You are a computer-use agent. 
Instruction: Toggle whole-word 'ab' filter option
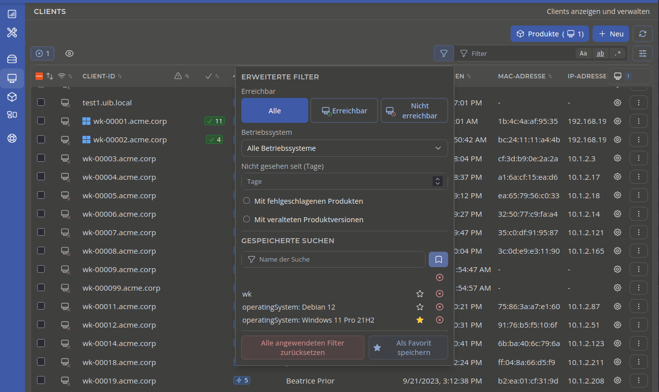(601, 53)
